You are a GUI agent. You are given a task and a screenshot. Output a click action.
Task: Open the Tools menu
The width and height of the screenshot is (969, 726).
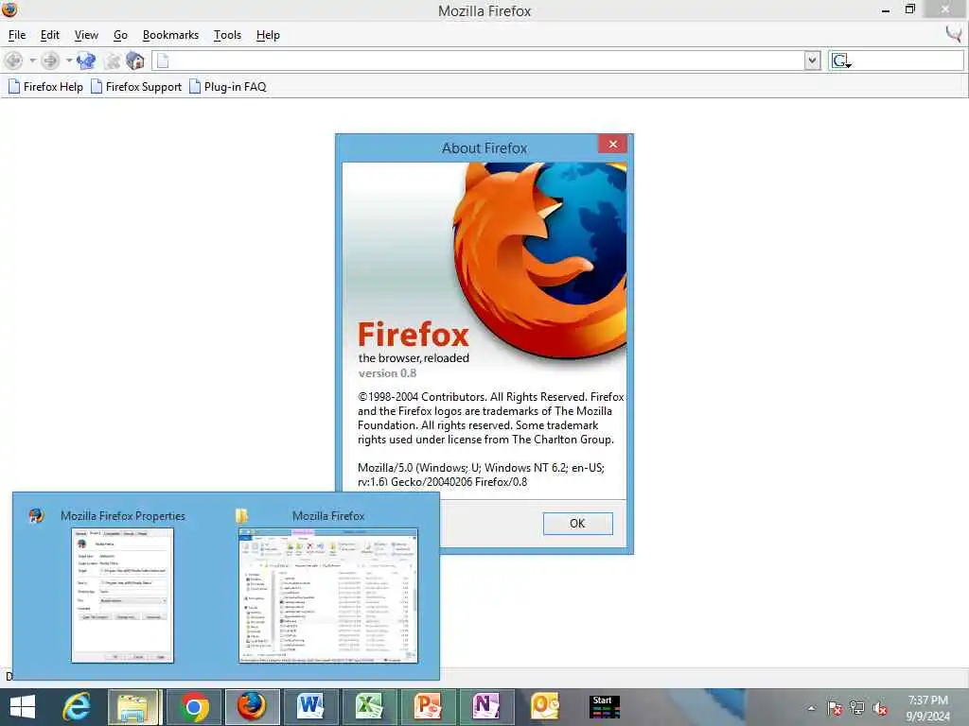tap(227, 35)
